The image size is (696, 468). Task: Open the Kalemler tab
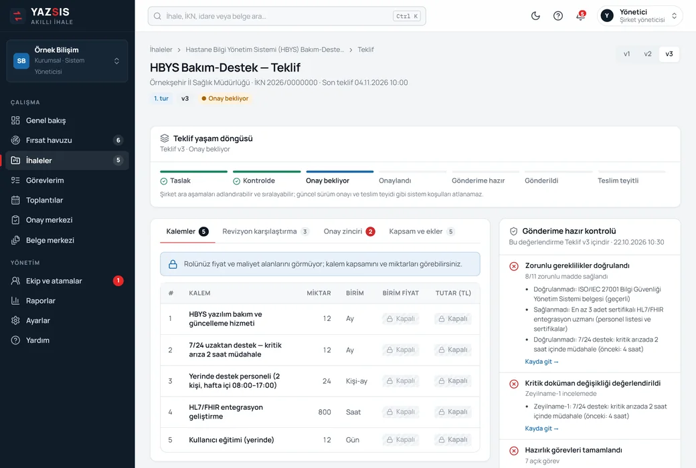[187, 231]
